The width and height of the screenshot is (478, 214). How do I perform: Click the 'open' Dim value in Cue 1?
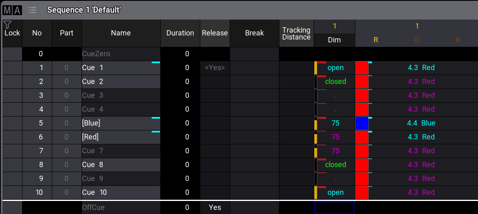pyautogui.click(x=335, y=68)
